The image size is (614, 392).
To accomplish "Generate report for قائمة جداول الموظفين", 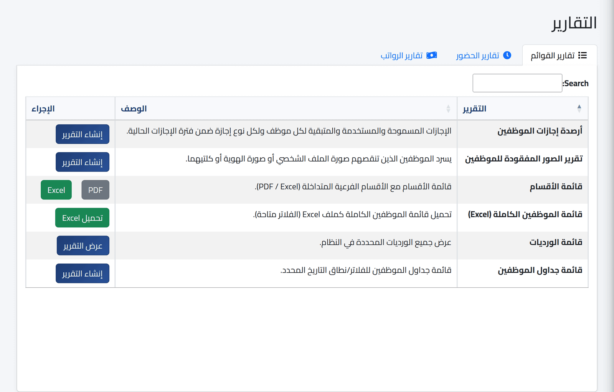I will tap(83, 273).
